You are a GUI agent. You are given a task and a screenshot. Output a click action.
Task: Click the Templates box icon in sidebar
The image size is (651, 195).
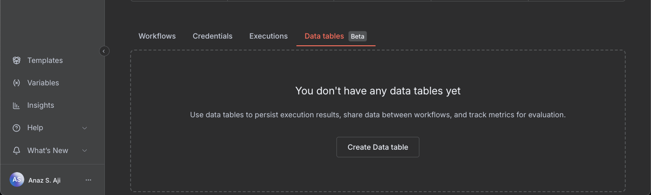coord(17,61)
